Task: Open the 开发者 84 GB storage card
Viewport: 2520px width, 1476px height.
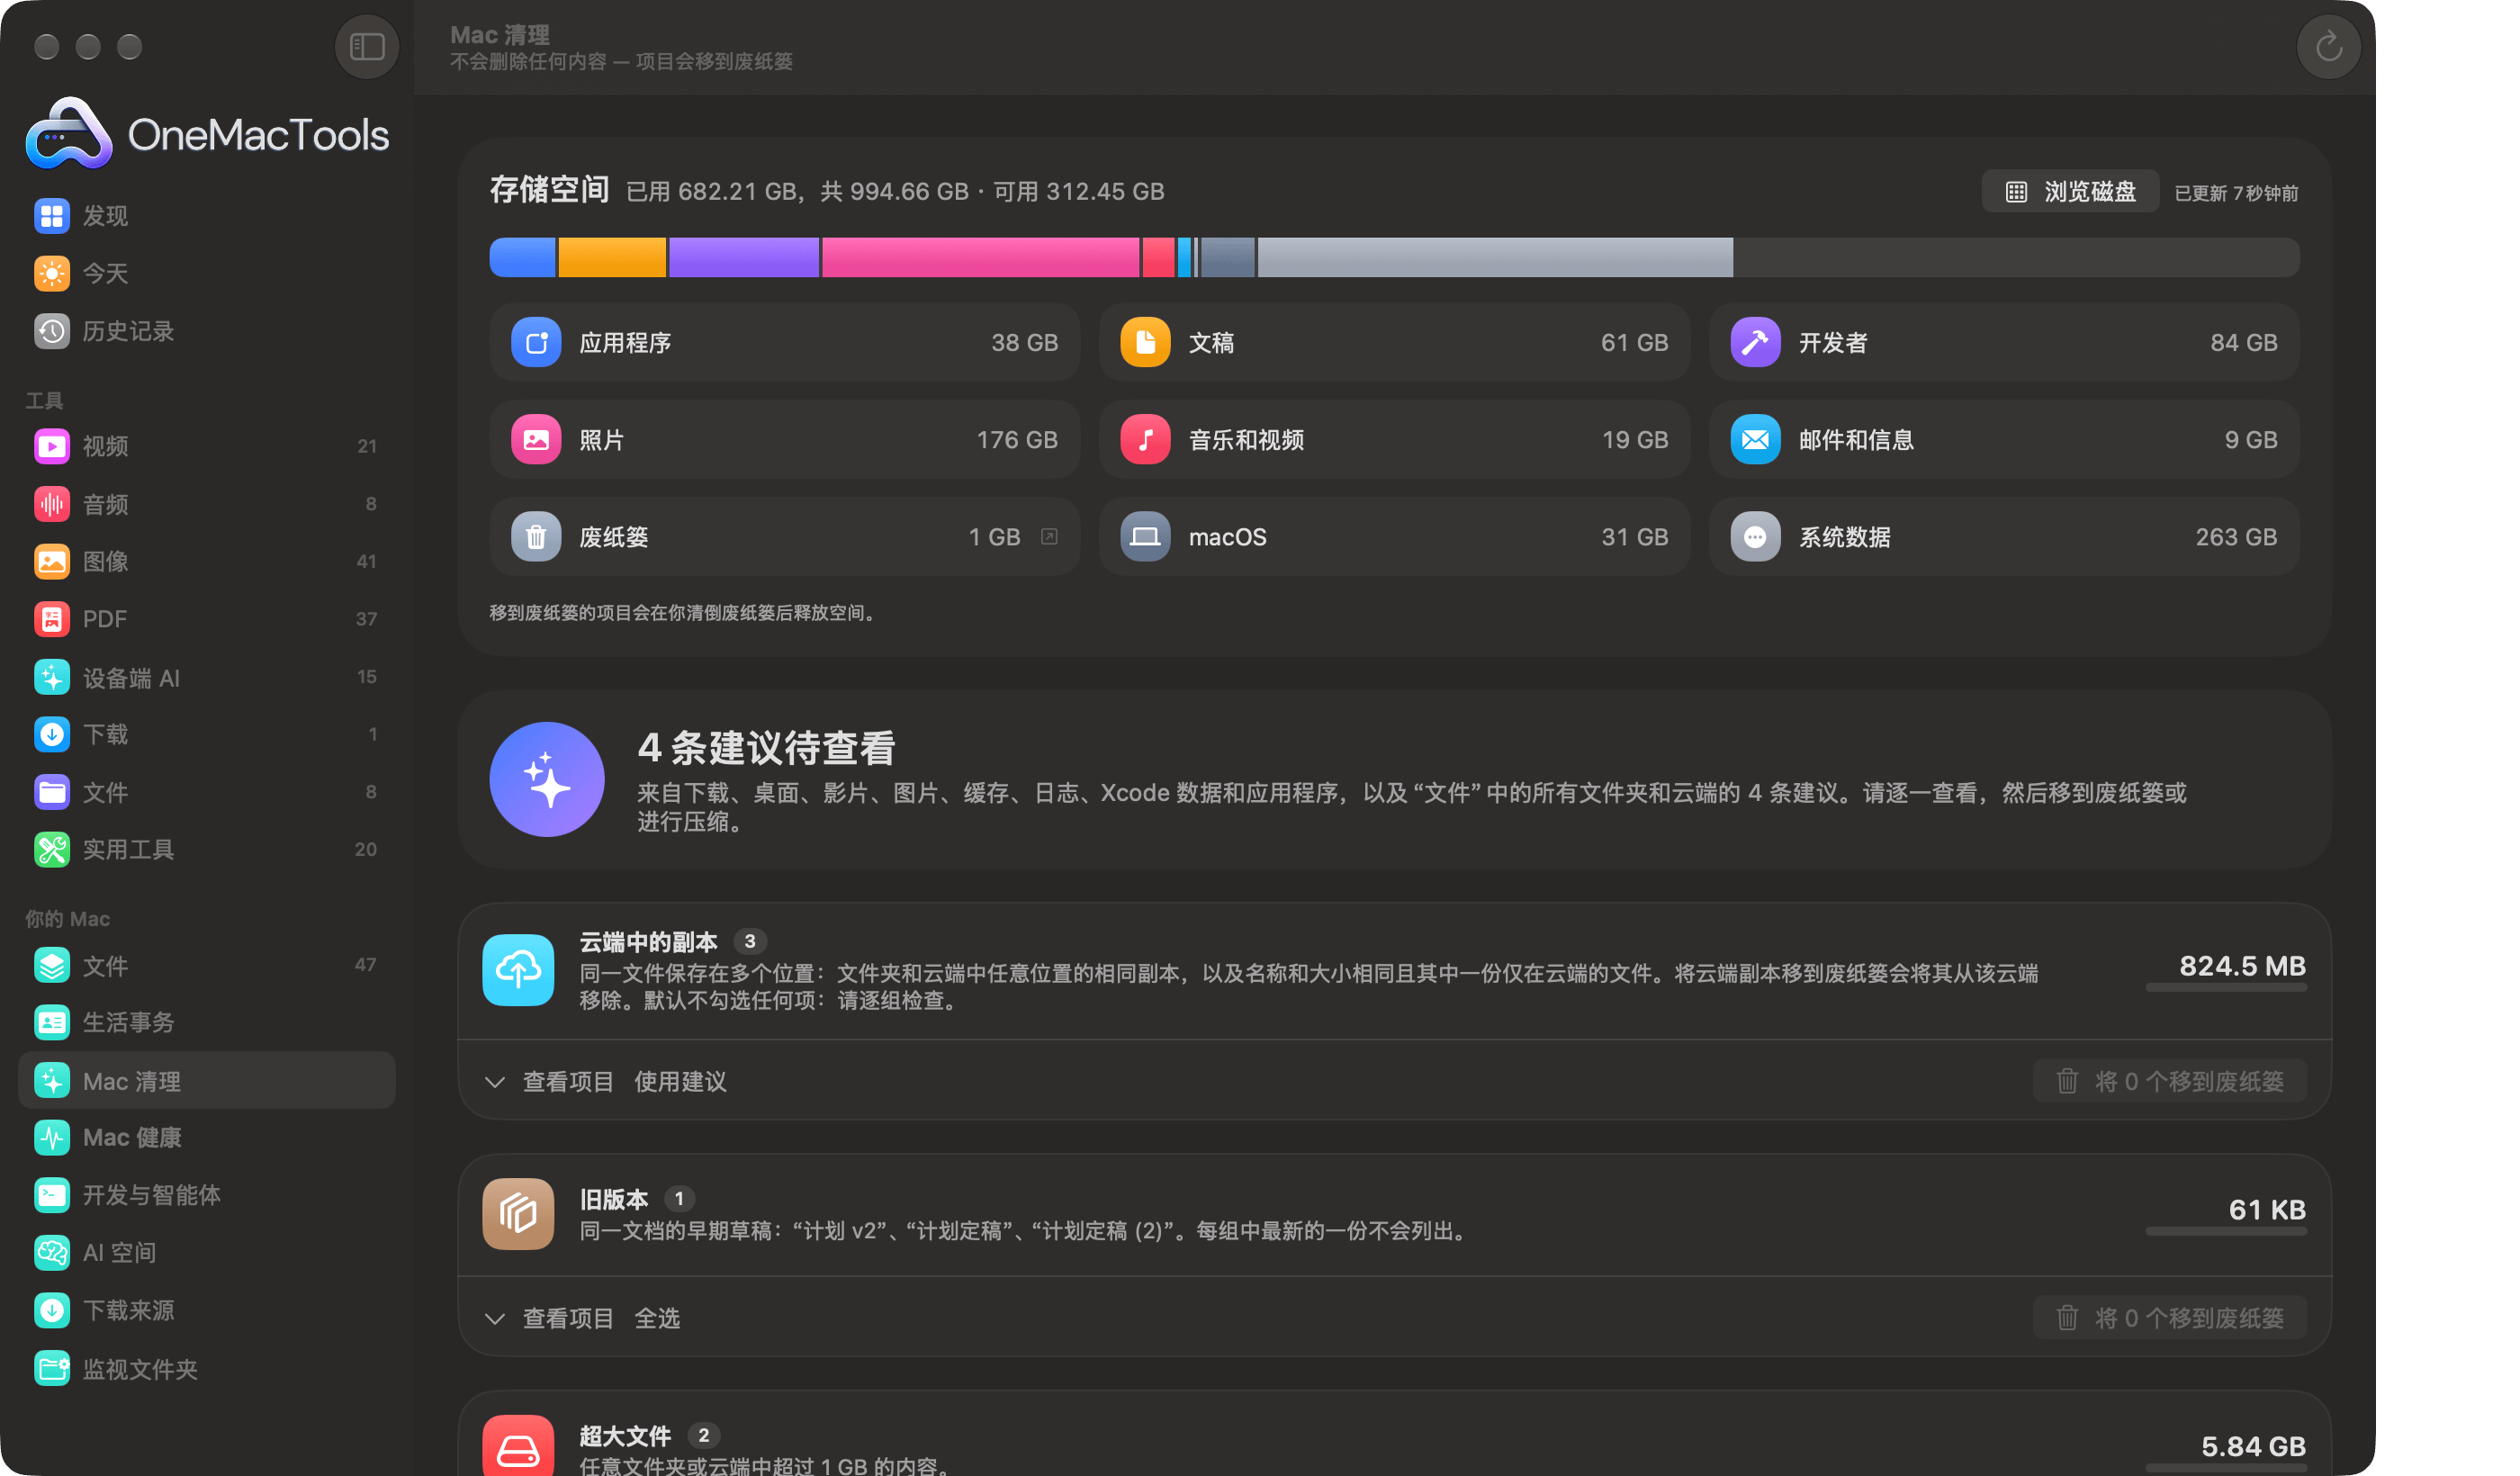Action: coord(2004,342)
